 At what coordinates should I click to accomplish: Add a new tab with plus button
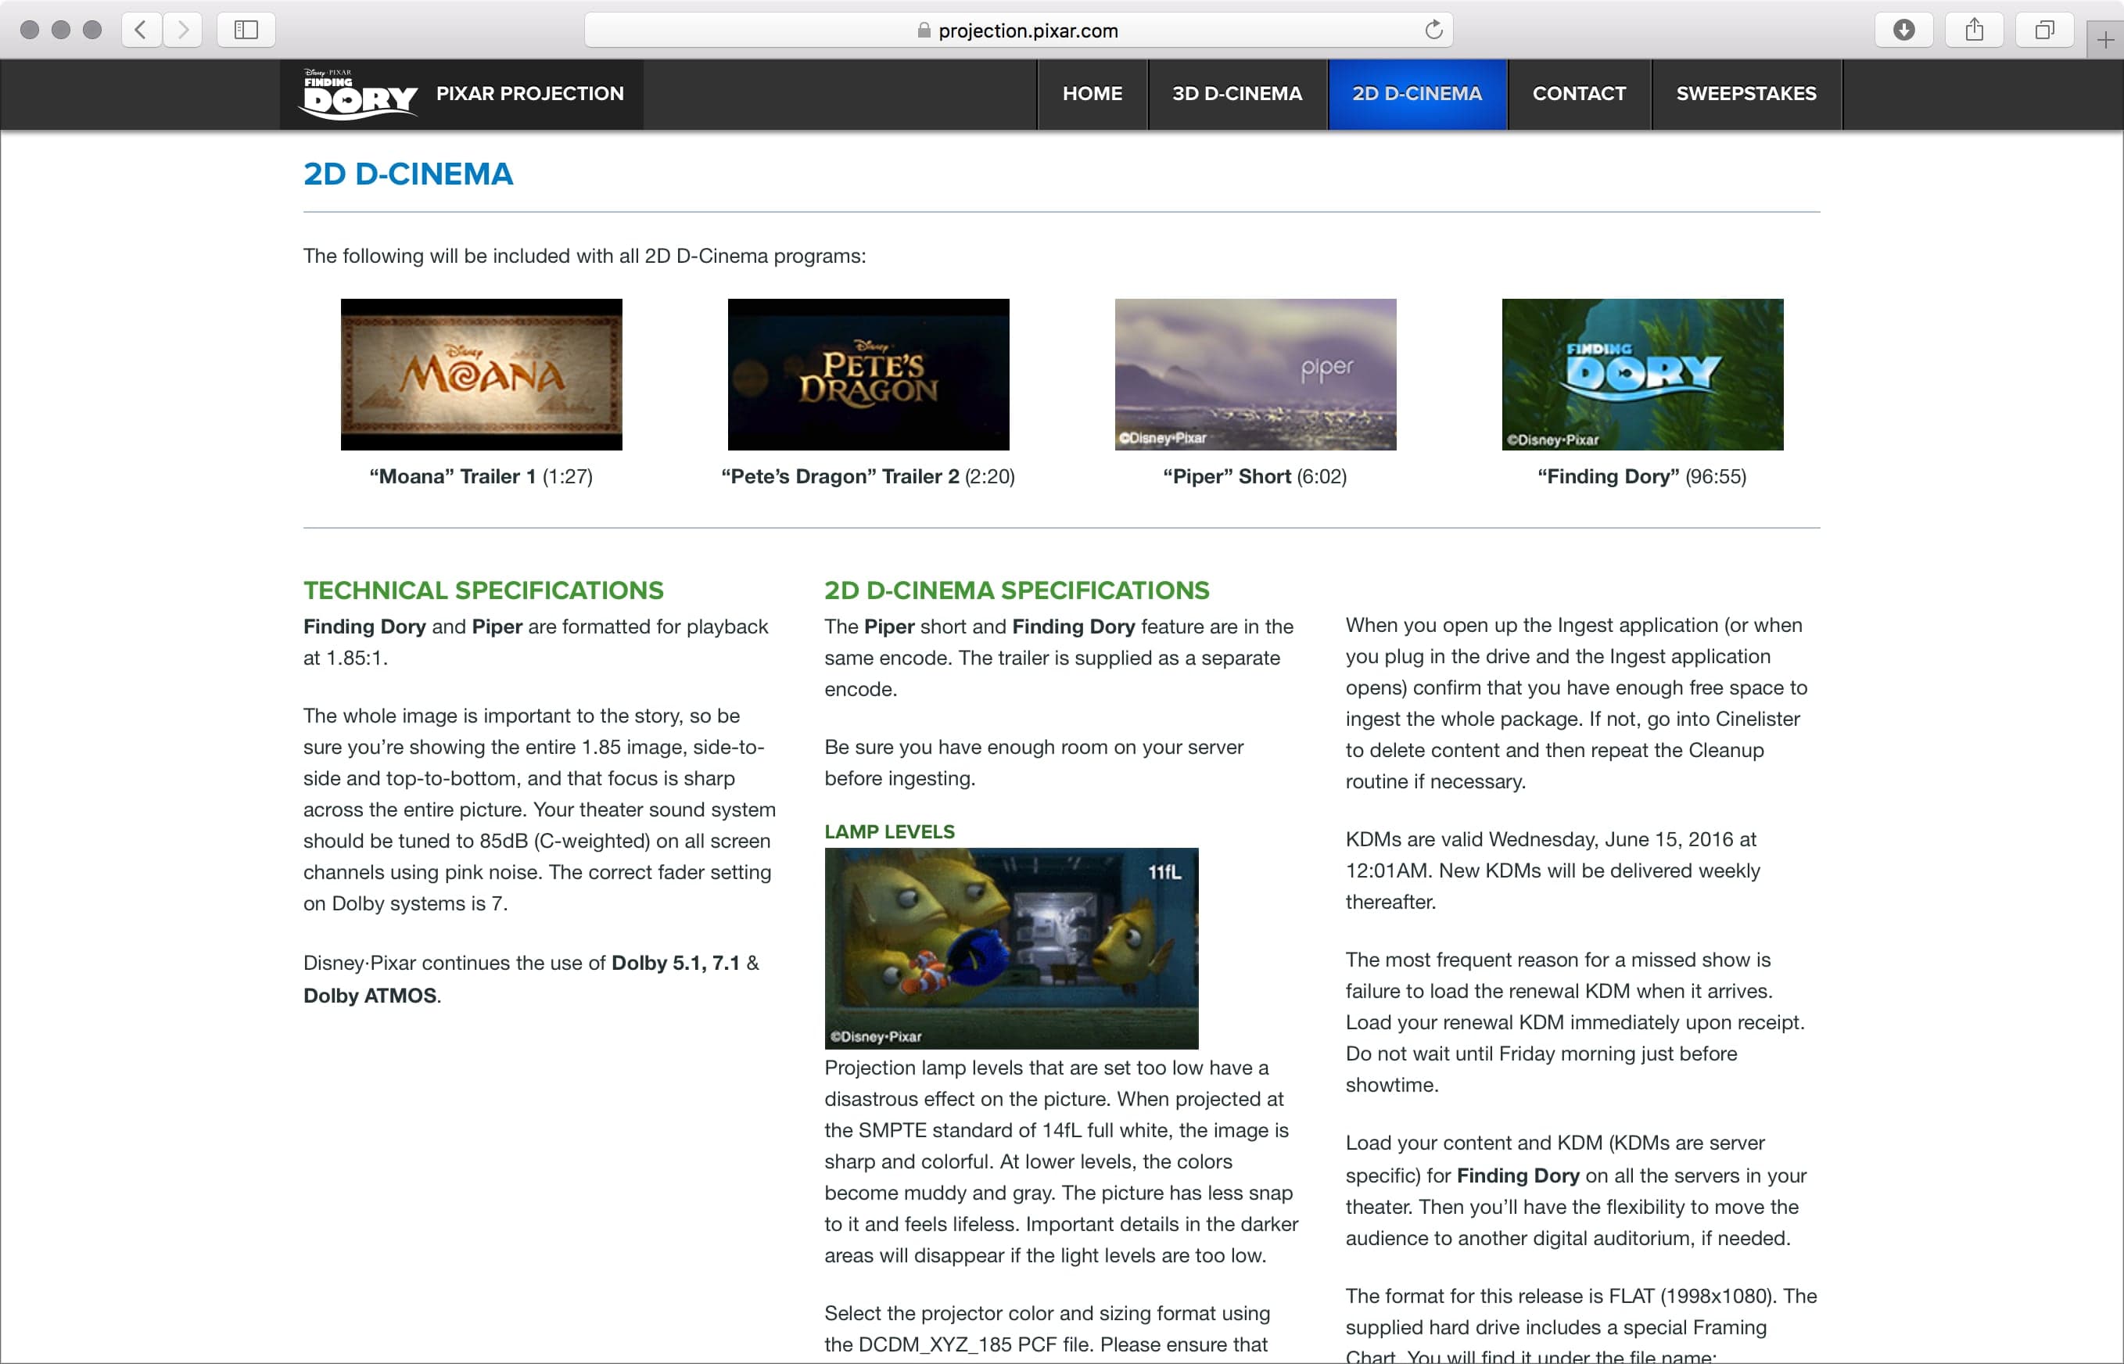pos(2104,40)
